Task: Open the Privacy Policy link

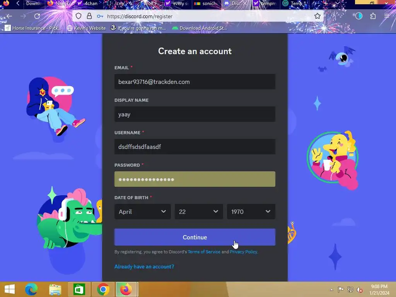Action: tap(244, 252)
